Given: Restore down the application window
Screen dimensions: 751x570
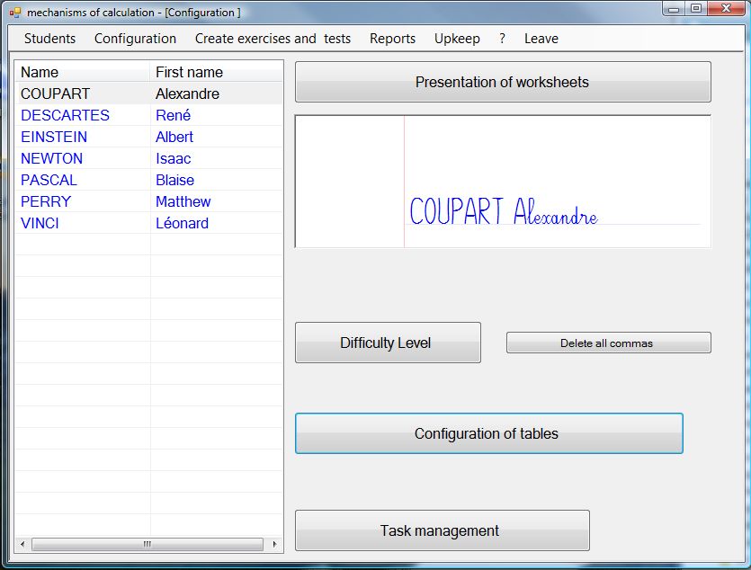Looking at the screenshot, I should pyautogui.click(x=696, y=9).
